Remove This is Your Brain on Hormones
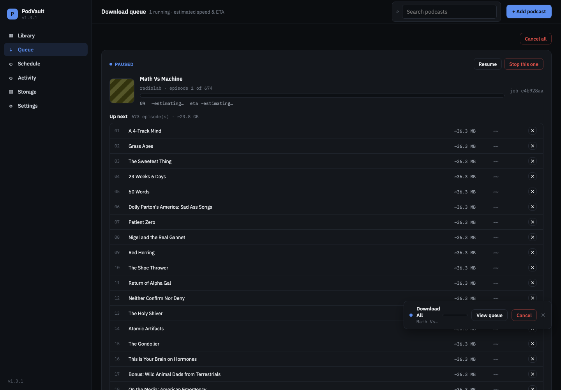 pos(533,359)
